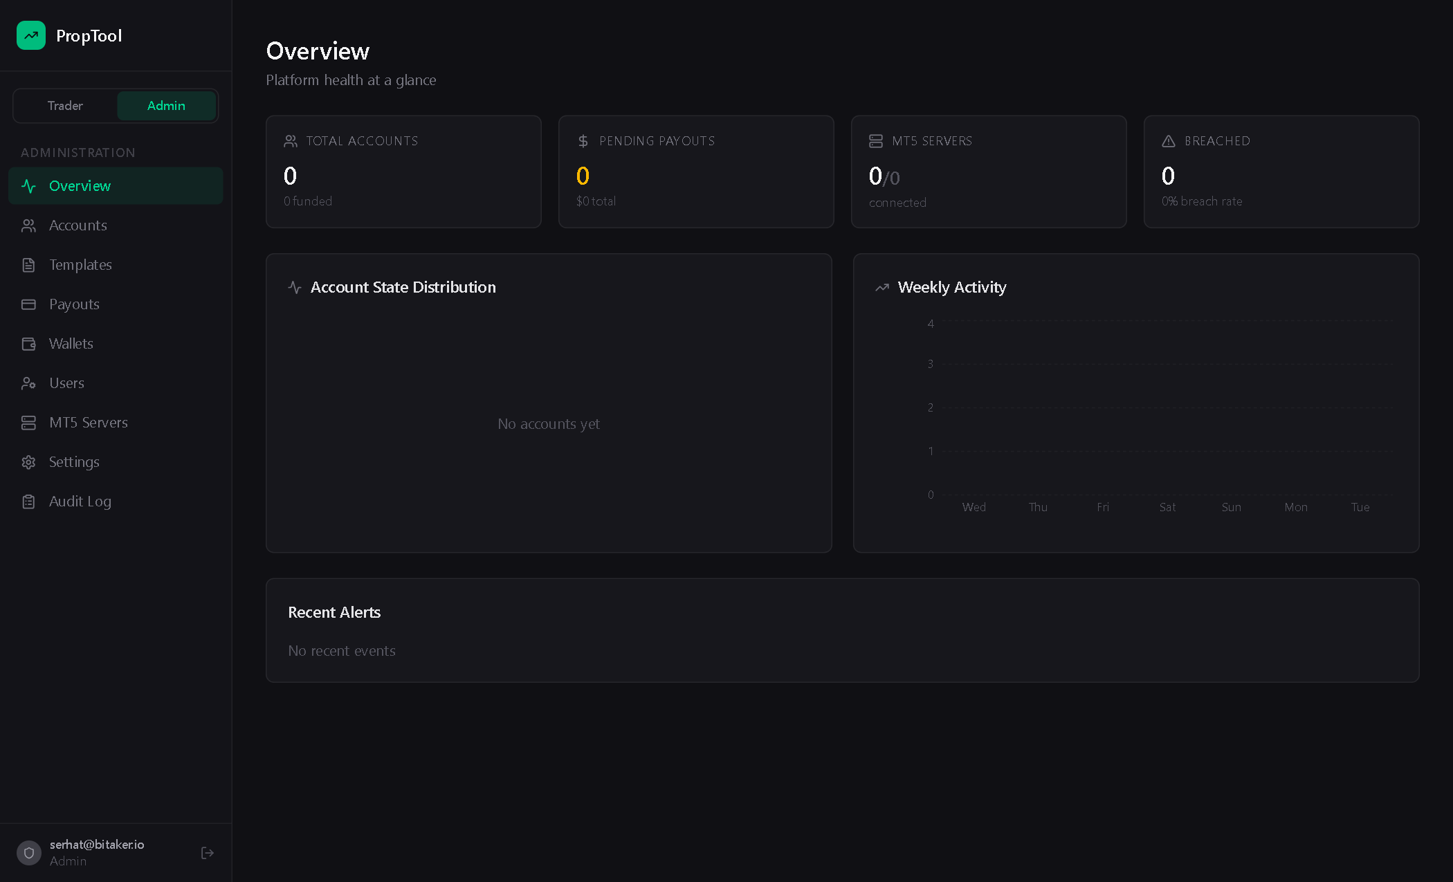Go to Templates section
1453x882 pixels.
click(x=116, y=265)
